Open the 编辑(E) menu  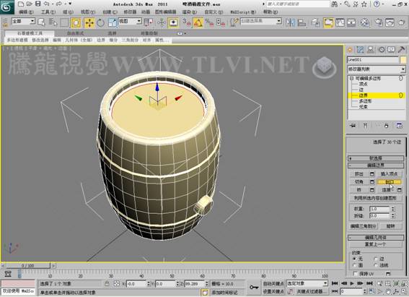coord(26,12)
